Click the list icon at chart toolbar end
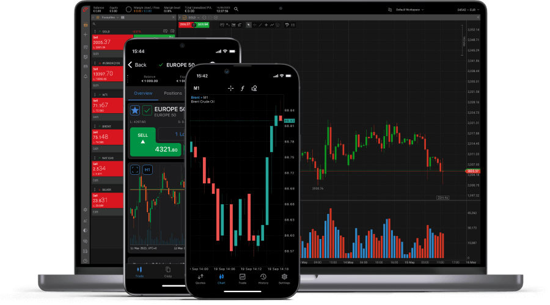This screenshot has width=550, height=305. click(293, 25)
